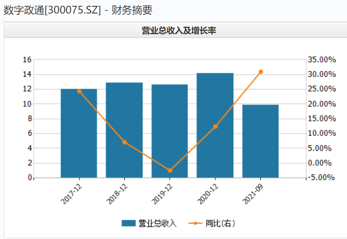Click the 同比(右) legend orange line marker
347x239 pixels.
click(x=195, y=223)
